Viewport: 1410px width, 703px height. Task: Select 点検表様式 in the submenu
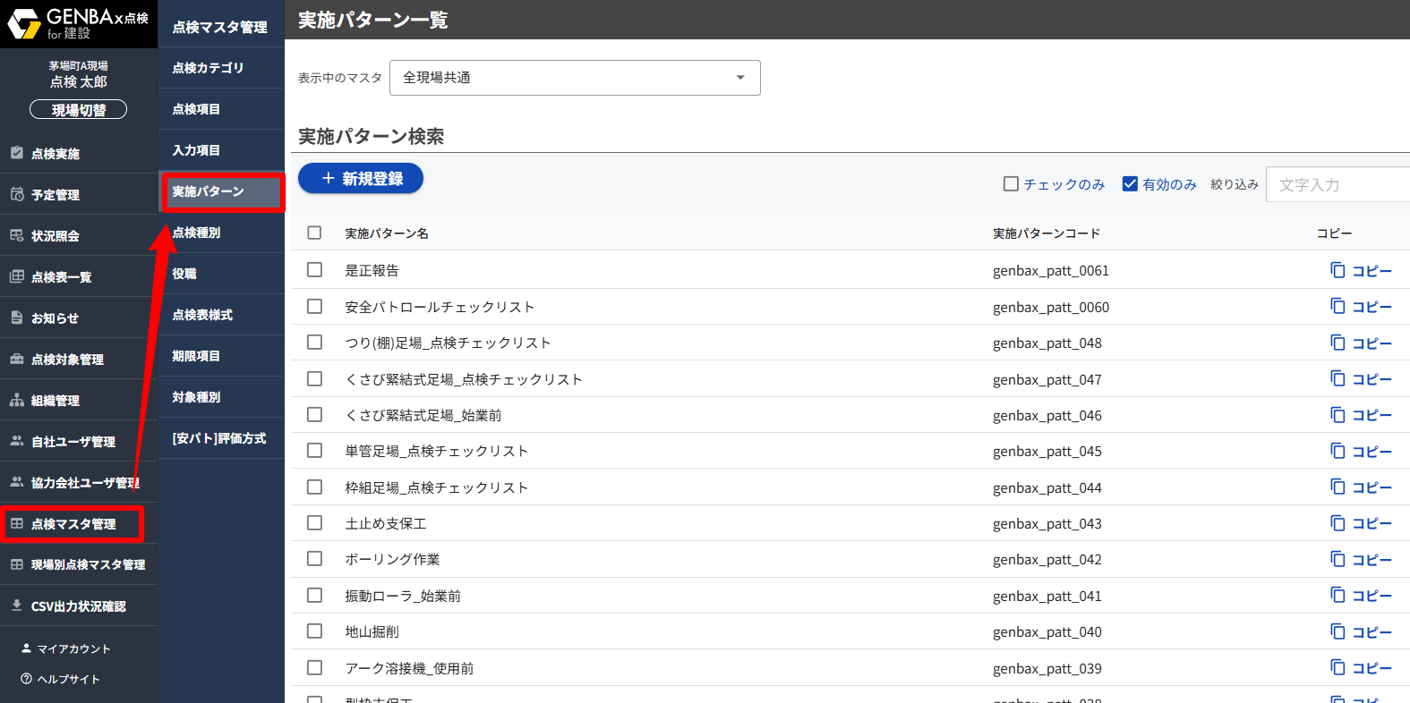[202, 315]
